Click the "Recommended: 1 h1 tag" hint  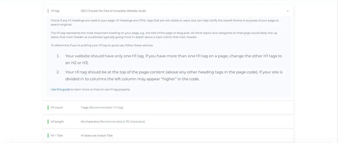[106, 108]
